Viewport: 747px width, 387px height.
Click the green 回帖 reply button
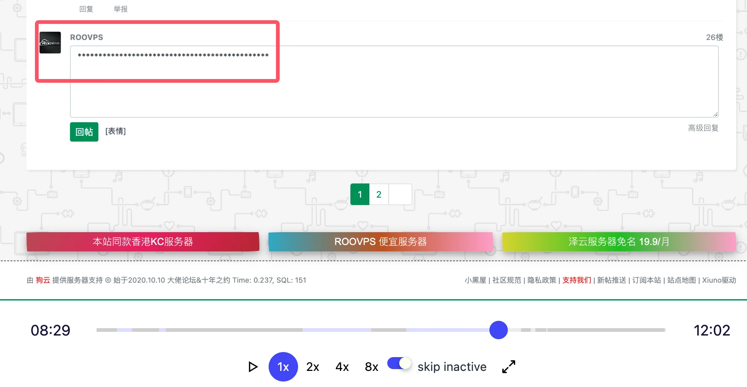click(84, 132)
